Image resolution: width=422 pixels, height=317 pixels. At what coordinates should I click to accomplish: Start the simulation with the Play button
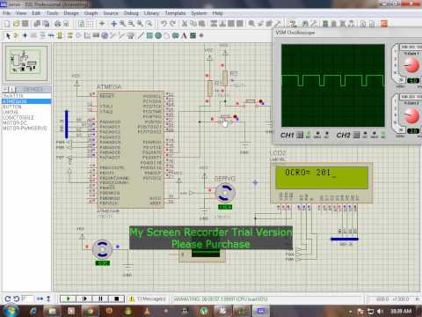68,299
